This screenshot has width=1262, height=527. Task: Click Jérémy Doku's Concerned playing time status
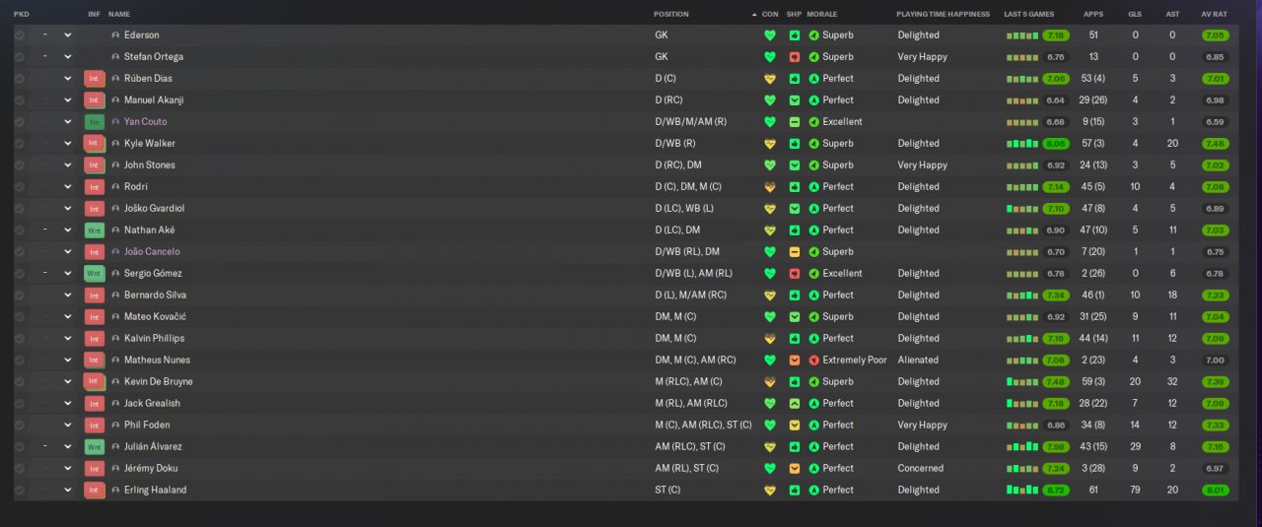point(921,469)
